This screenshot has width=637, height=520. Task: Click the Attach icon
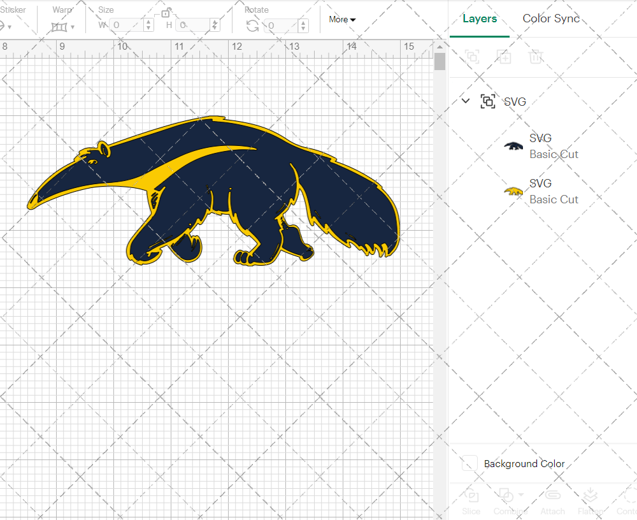[x=552, y=501]
